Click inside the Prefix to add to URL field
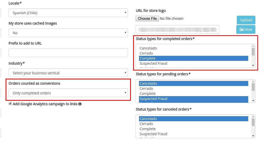The width and height of the screenshot is (265, 157). [x=68, y=53]
